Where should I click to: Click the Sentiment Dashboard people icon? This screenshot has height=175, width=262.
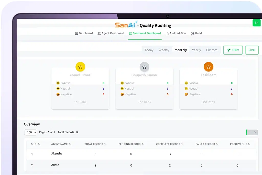coord(130,34)
